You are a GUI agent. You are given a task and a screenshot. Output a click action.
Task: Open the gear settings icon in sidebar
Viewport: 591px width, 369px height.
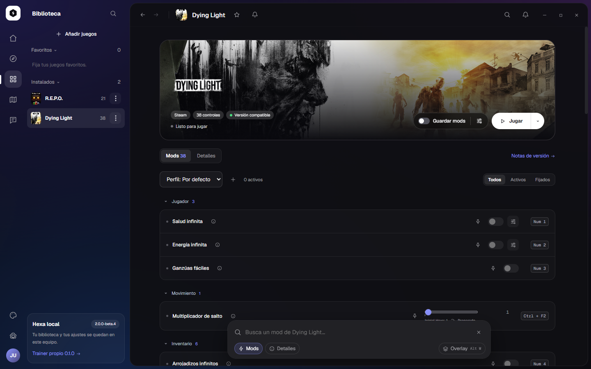(13, 336)
